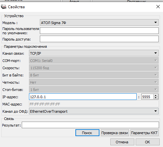Decrease port value with the down arrow
The image size is (163, 147).
tap(156, 98)
